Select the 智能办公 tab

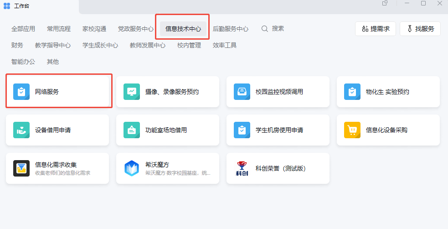tap(23, 62)
